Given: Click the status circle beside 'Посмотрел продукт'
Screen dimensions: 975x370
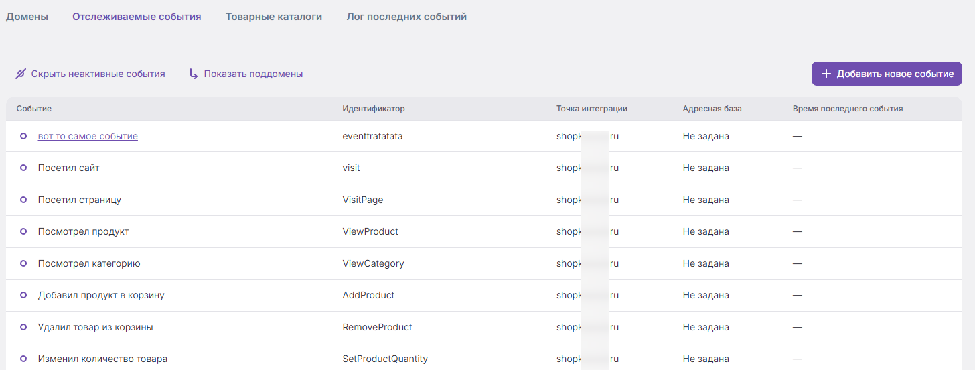Looking at the screenshot, I should pos(23,231).
